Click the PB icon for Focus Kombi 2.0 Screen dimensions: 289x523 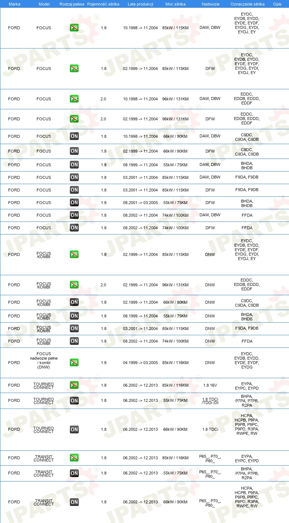click(x=74, y=285)
